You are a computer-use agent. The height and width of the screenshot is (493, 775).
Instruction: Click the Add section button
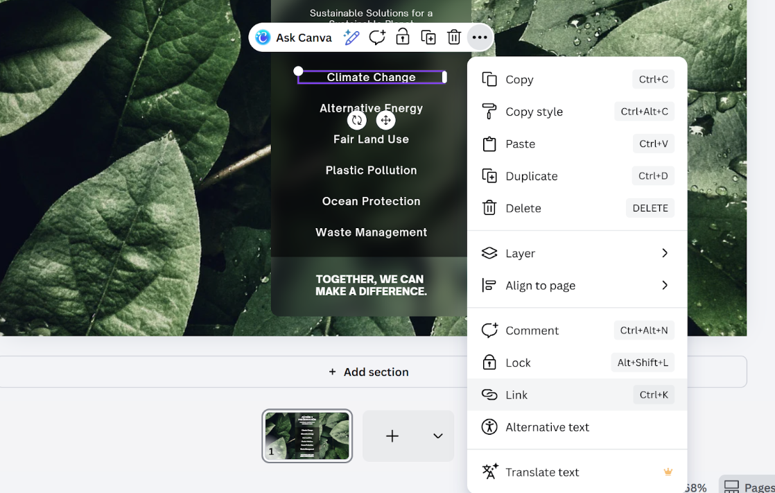(x=369, y=372)
